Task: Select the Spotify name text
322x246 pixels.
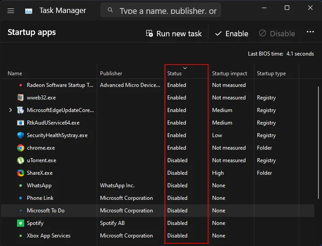Action: pos(35,223)
